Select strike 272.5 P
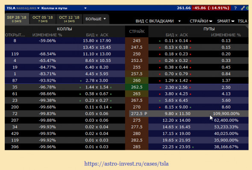This screenshot has height=170, width=252. tap(139, 114)
